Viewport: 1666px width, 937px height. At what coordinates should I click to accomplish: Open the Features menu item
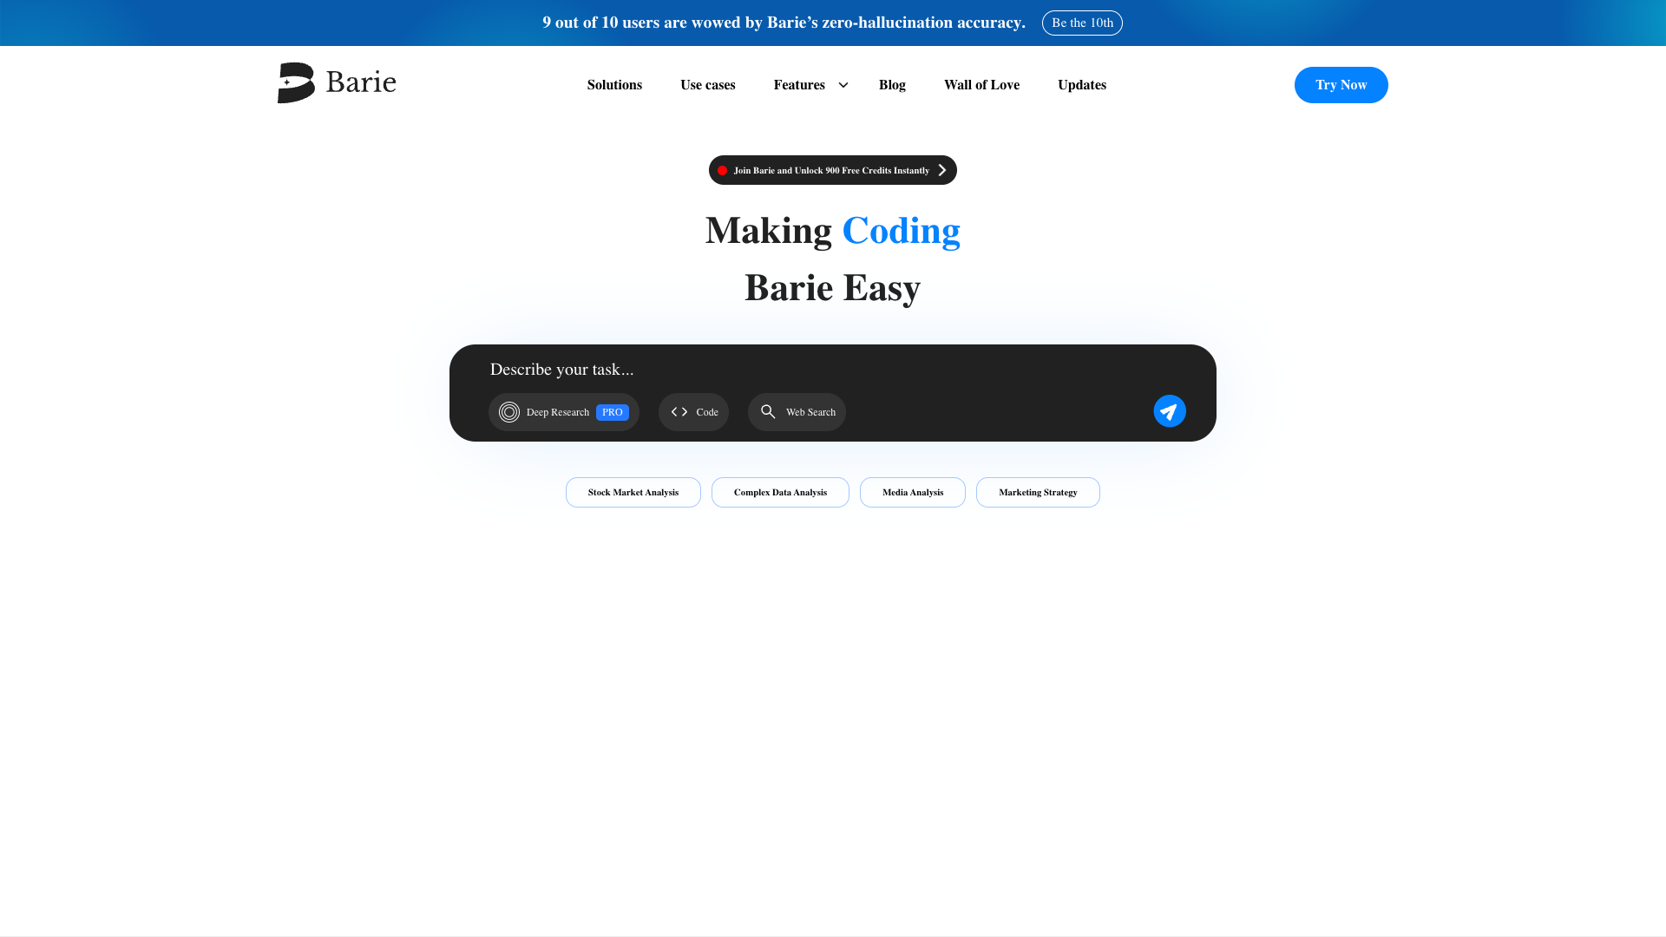pos(799,85)
